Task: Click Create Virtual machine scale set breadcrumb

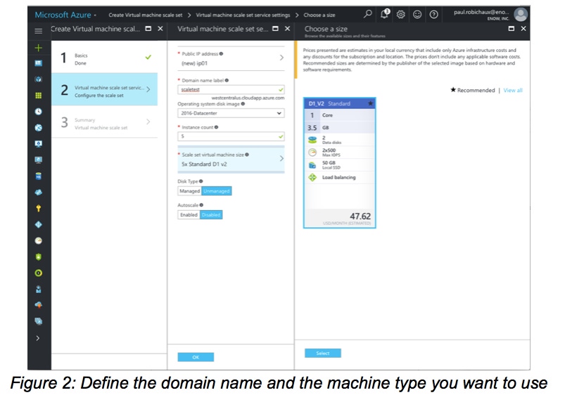Action: point(145,15)
